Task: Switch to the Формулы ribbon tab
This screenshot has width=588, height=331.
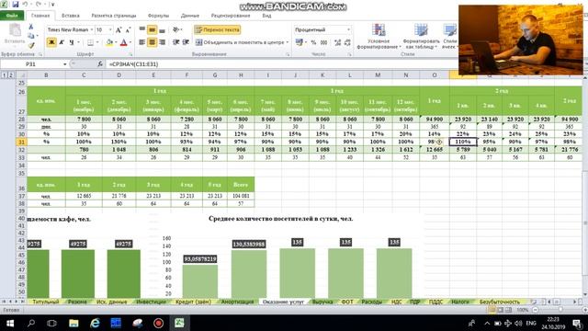Action: (x=158, y=16)
